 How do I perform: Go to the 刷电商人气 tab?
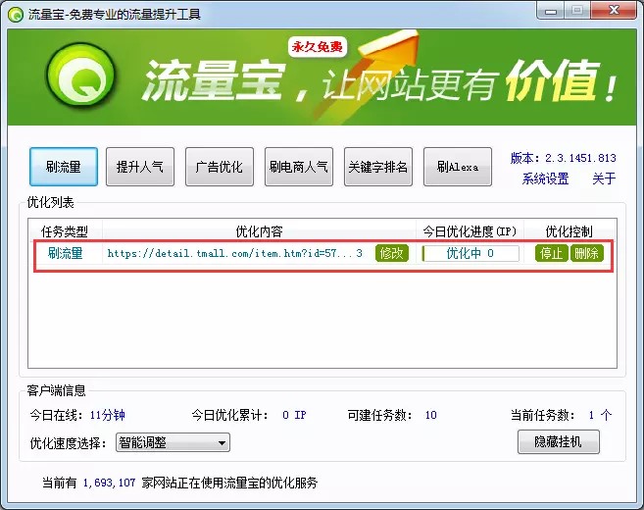[x=298, y=167]
